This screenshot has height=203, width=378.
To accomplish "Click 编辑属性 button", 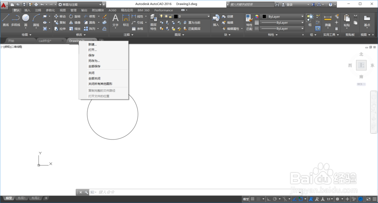I will (231, 29).
